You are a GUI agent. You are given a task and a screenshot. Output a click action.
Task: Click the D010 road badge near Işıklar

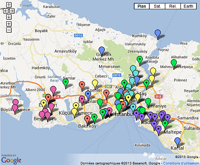click(78, 35)
